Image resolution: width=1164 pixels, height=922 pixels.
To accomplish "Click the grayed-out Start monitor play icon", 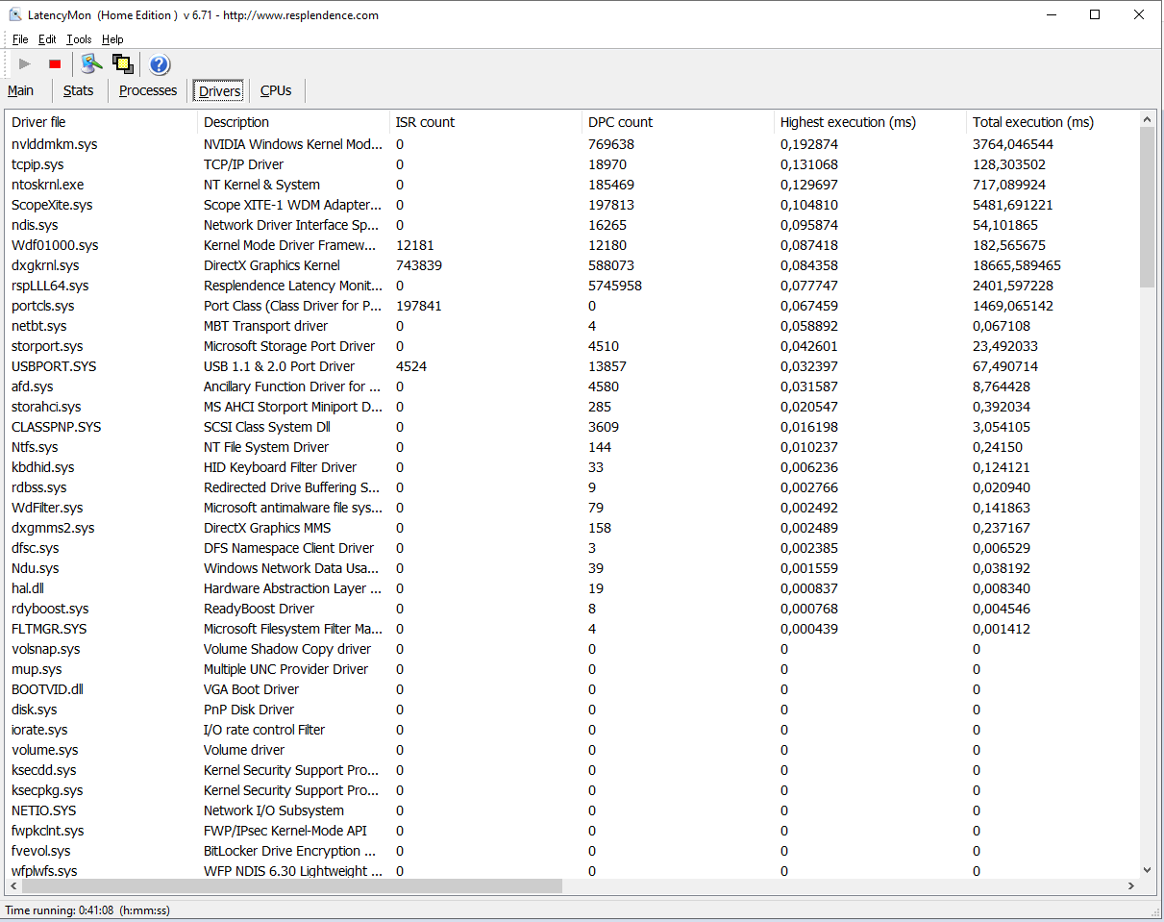I will click(x=25, y=64).
